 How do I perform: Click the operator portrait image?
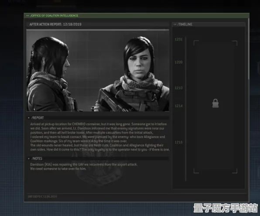pos(98,71)
